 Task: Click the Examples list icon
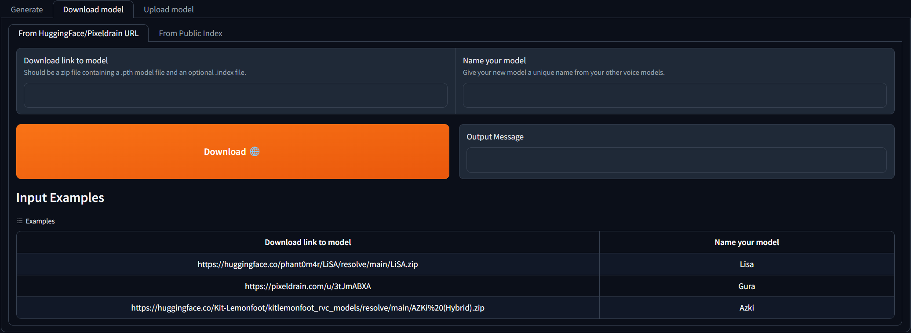click(x=20, y=221)
